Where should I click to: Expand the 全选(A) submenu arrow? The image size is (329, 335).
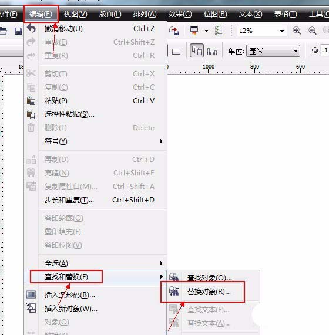[x=162, y=263]
